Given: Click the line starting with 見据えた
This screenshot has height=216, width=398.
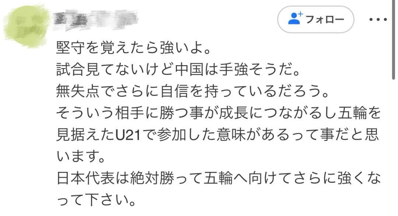Looking at the screenshot, I should [217, 136].
